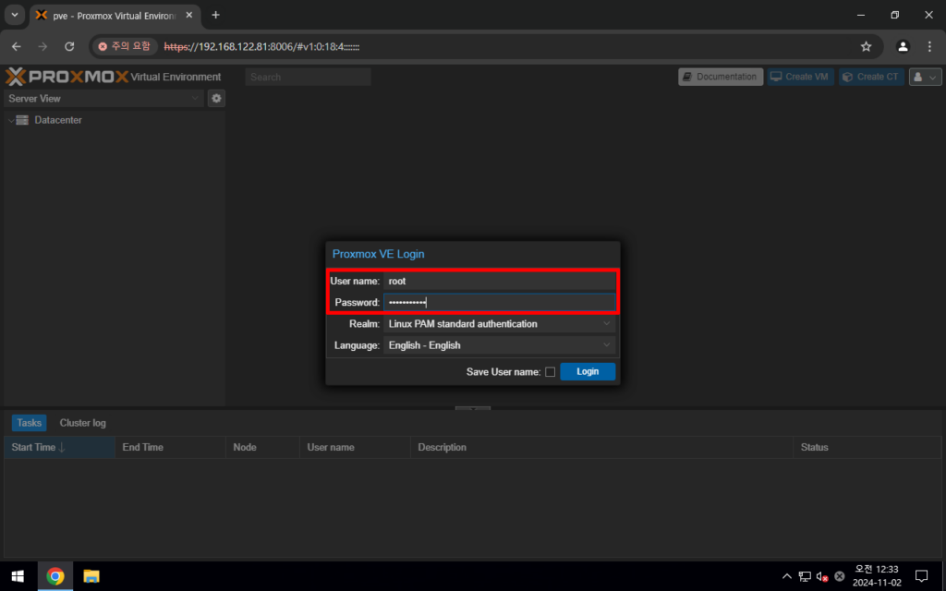Image resolution: width=946 pixels, height=591 pixels.
Task: Expand the Server View selector
Action: coord(103,98)
